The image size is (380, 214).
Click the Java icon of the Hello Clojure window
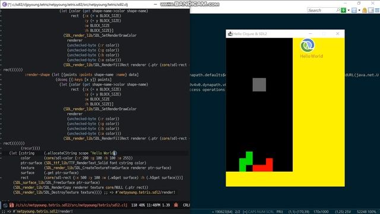[x=230, y=34]
